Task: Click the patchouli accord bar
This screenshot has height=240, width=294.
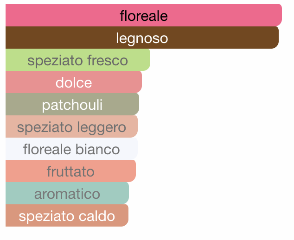Action: 72,104
